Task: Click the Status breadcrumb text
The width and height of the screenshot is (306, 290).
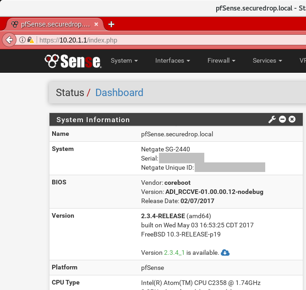Action: point(70,93)
